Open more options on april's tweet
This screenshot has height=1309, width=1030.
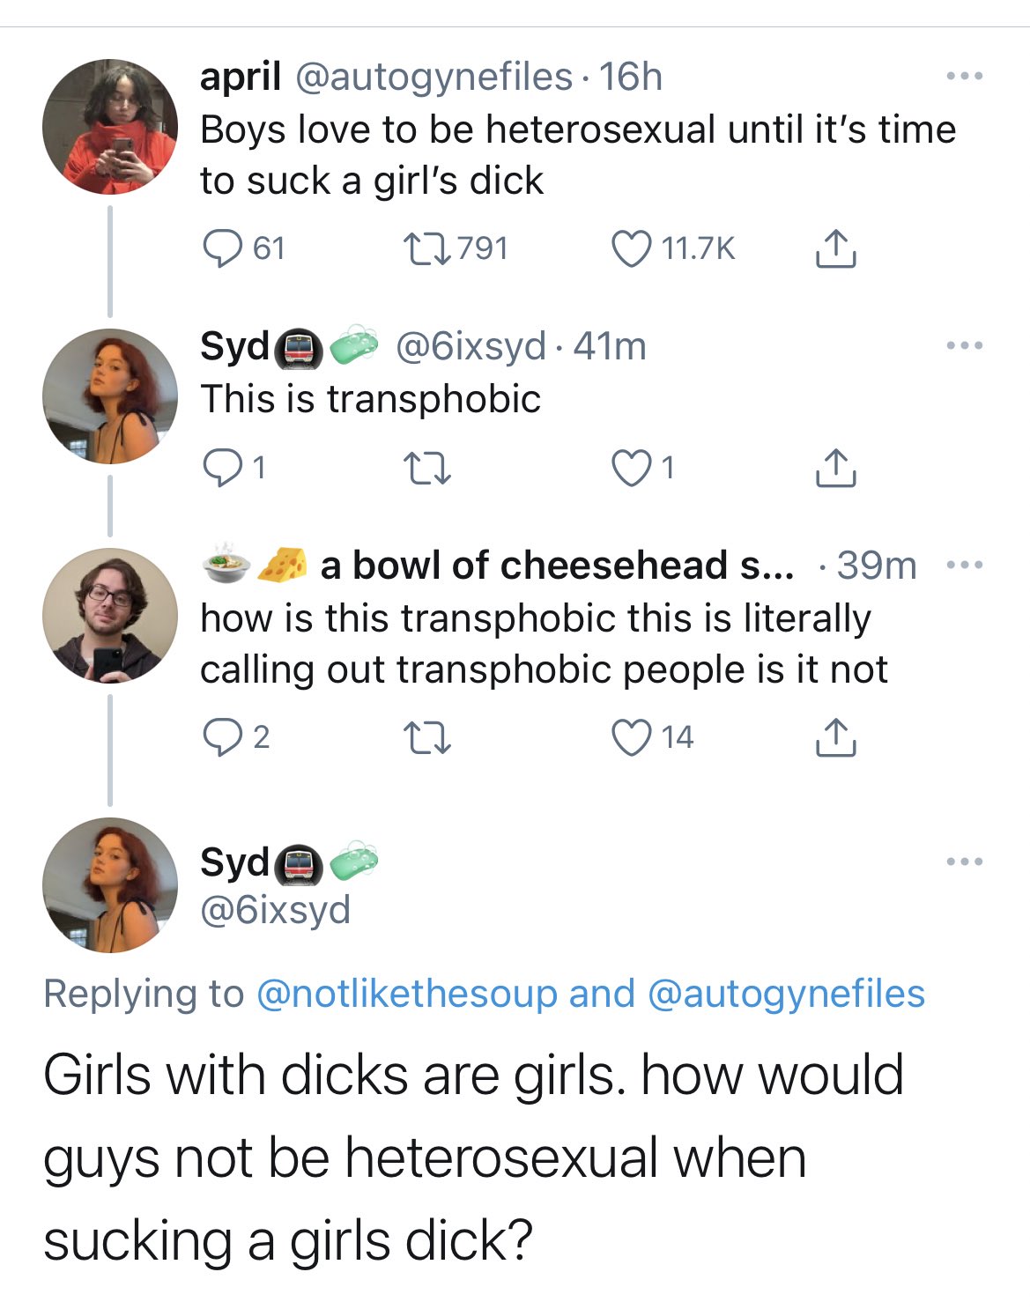(x=964, y=77)
